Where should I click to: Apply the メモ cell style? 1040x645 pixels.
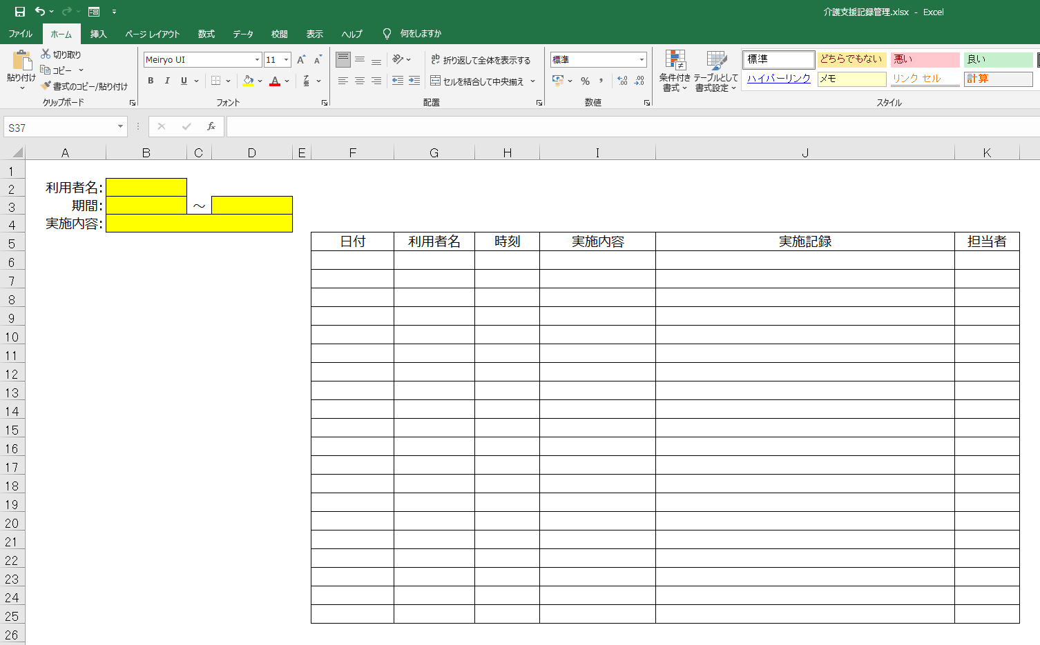pos(851,79)
